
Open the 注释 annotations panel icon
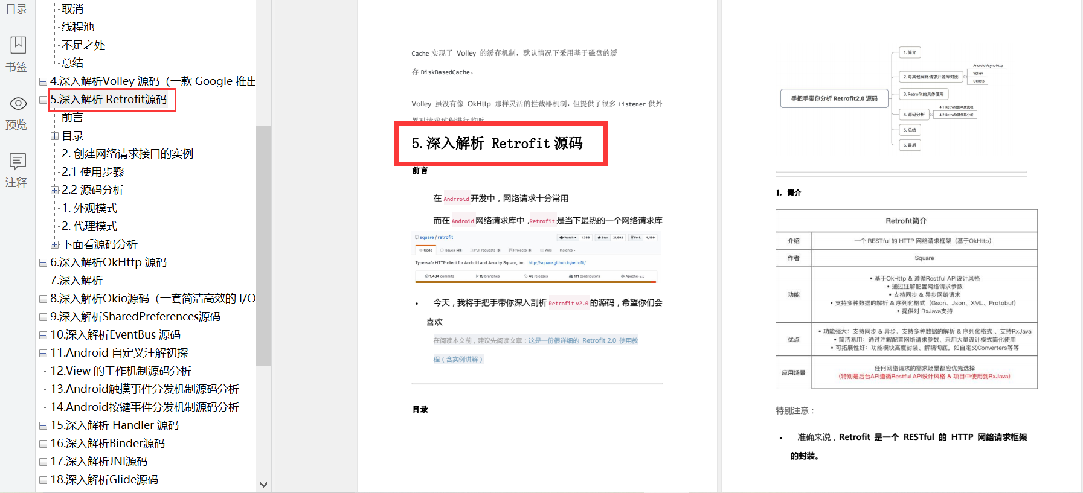click(18, 161)
